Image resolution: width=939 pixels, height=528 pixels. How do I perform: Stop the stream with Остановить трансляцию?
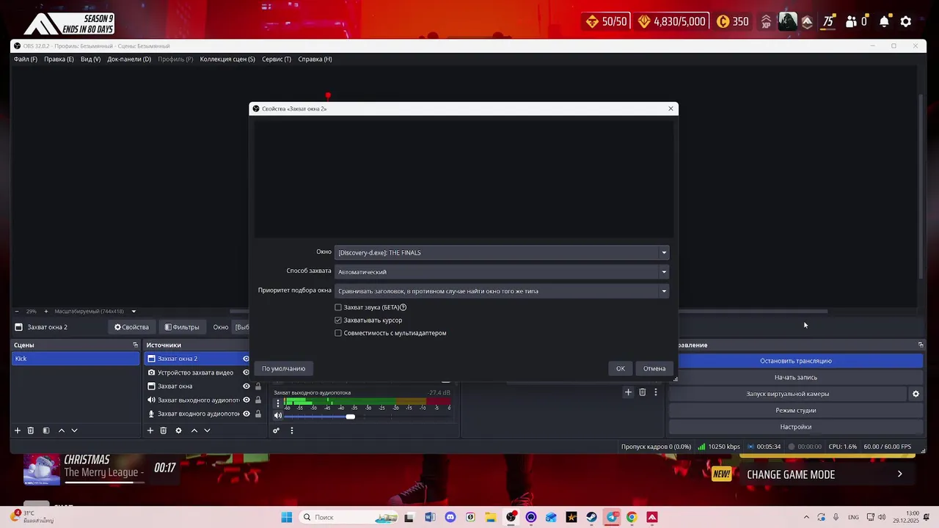(796, 361)
